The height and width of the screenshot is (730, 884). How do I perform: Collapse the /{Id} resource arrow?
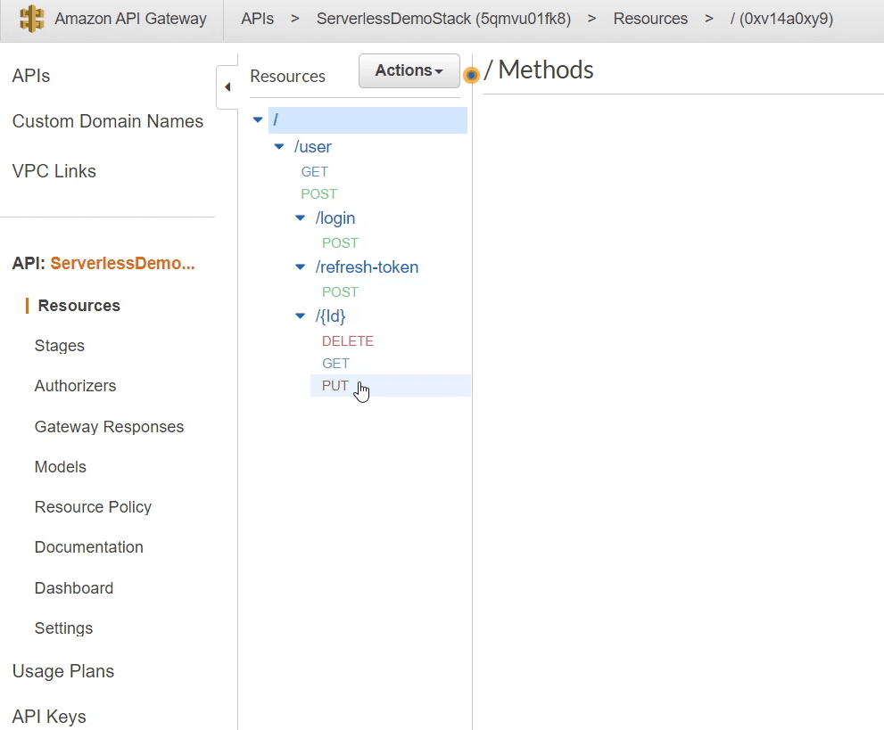point(301,316)
